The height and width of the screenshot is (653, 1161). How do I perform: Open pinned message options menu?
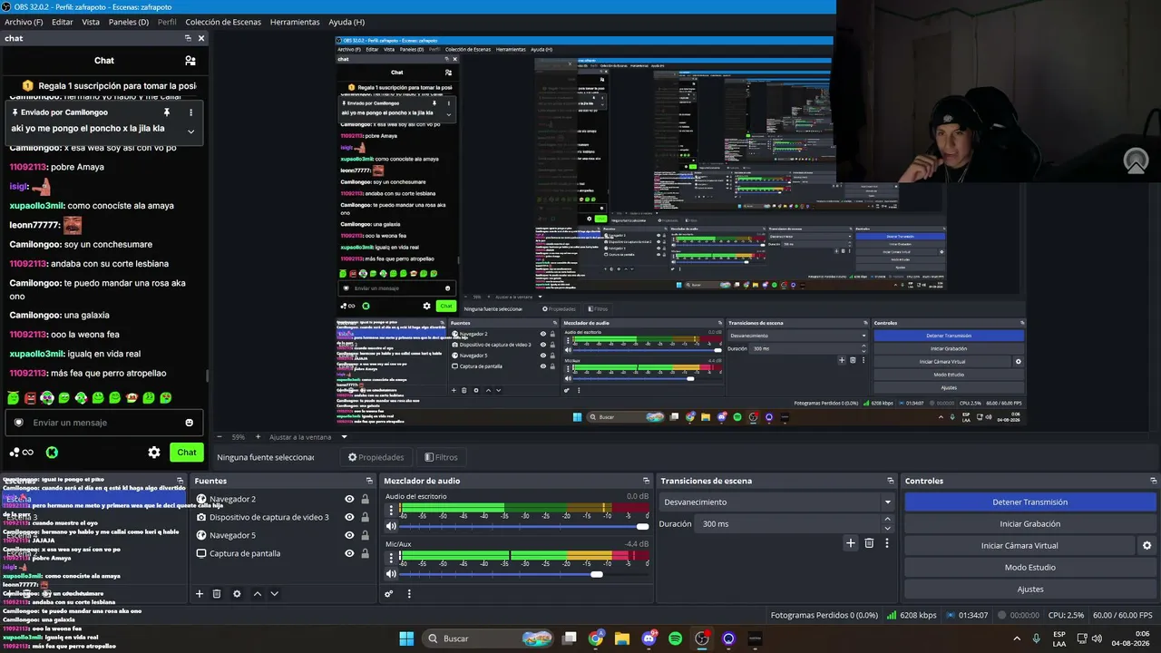point(190,112)
